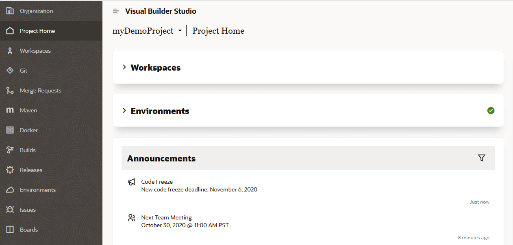Screen dimensions: 513x245
Task: Click the green Environments status checkmark
Action: pyautogui.click(x=491, y=111)
